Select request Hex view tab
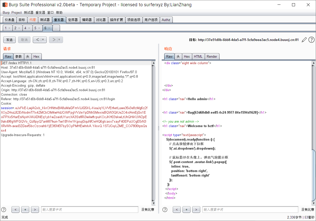 [x=36, y=56]
